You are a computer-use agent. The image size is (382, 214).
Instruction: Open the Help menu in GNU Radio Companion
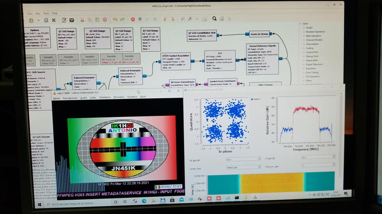(55, 13)
